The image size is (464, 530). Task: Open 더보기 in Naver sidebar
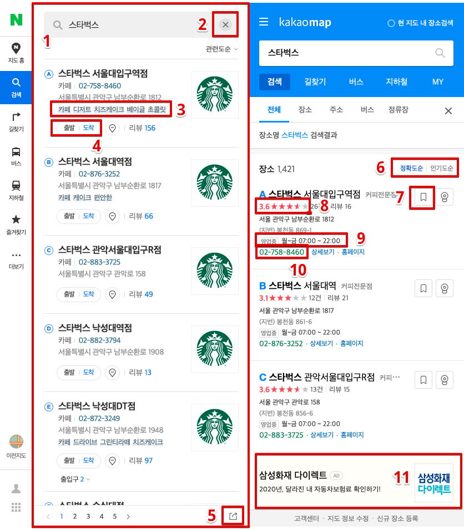(16, 260)
